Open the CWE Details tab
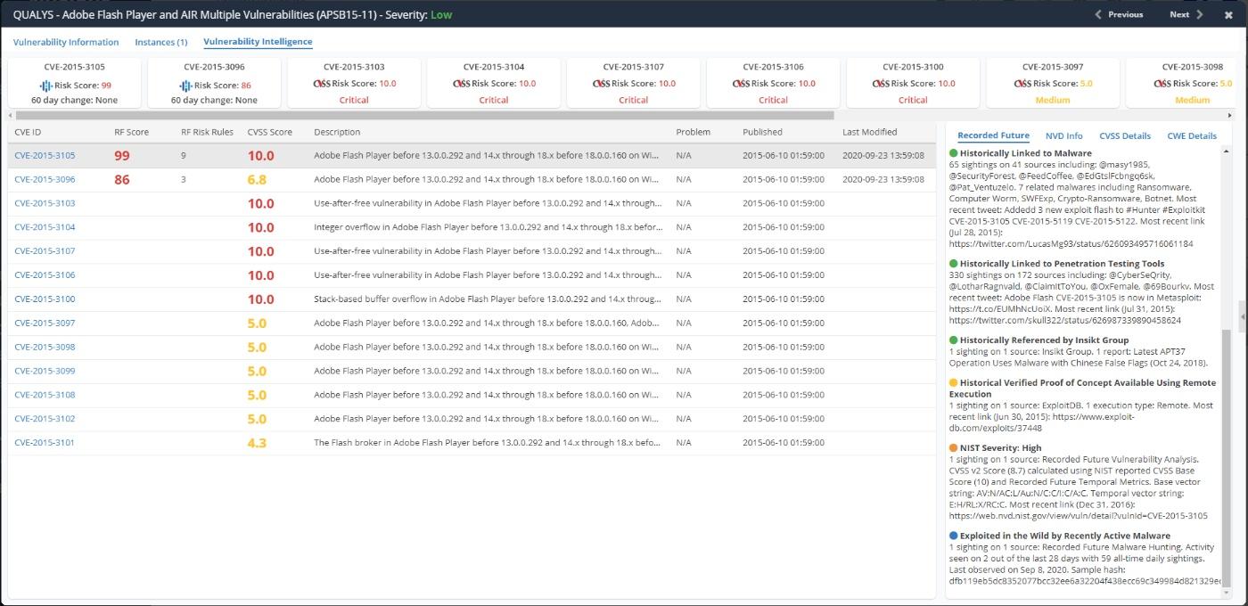The width and height of the screenshot is (1248, 606). 1192,135
